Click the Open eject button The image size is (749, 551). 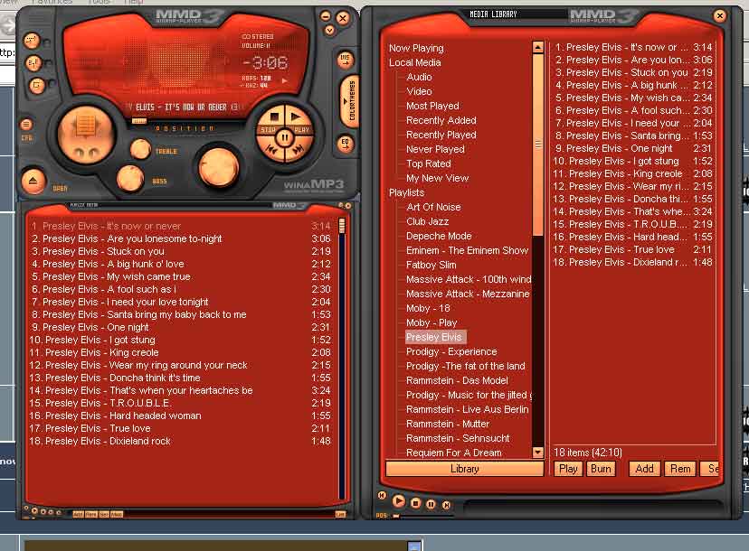pos(33,181)
